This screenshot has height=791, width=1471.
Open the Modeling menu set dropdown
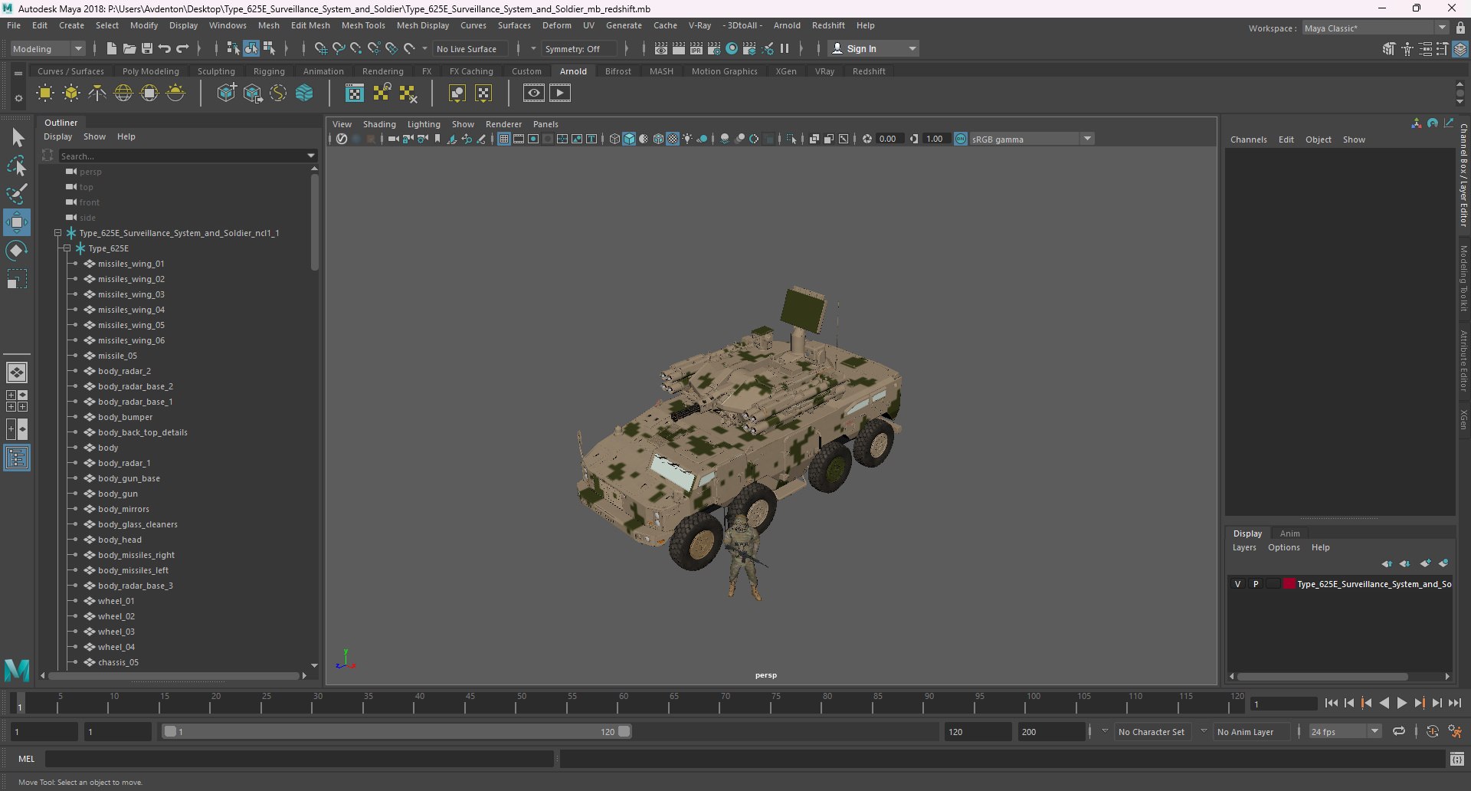tap(48, 48)
